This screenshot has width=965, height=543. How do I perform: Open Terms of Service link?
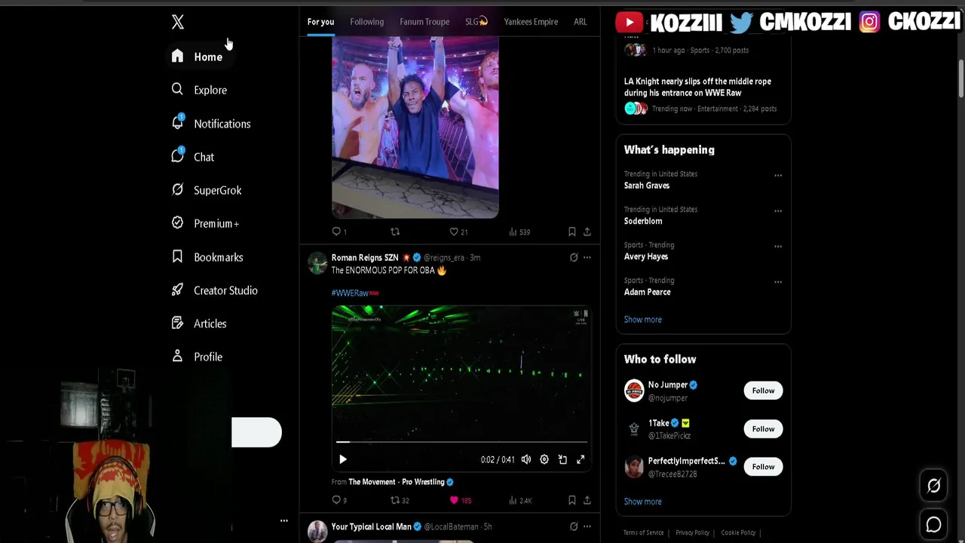(643, 532)
